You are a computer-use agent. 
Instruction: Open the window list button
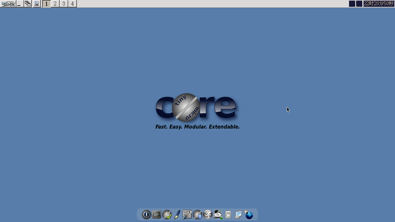[x=28, y=4]
